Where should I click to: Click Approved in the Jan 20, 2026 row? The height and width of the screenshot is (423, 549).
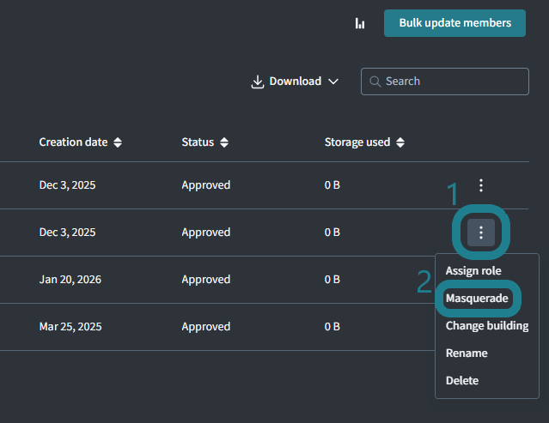[206, 280]
